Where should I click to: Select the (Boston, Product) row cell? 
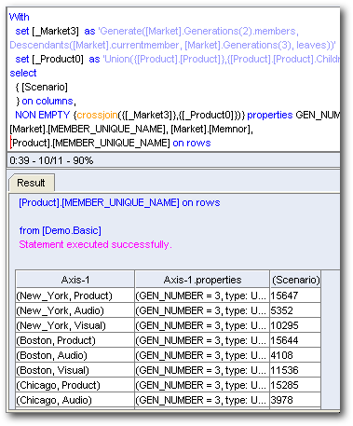pyautogui.click(x=75, y=340)
